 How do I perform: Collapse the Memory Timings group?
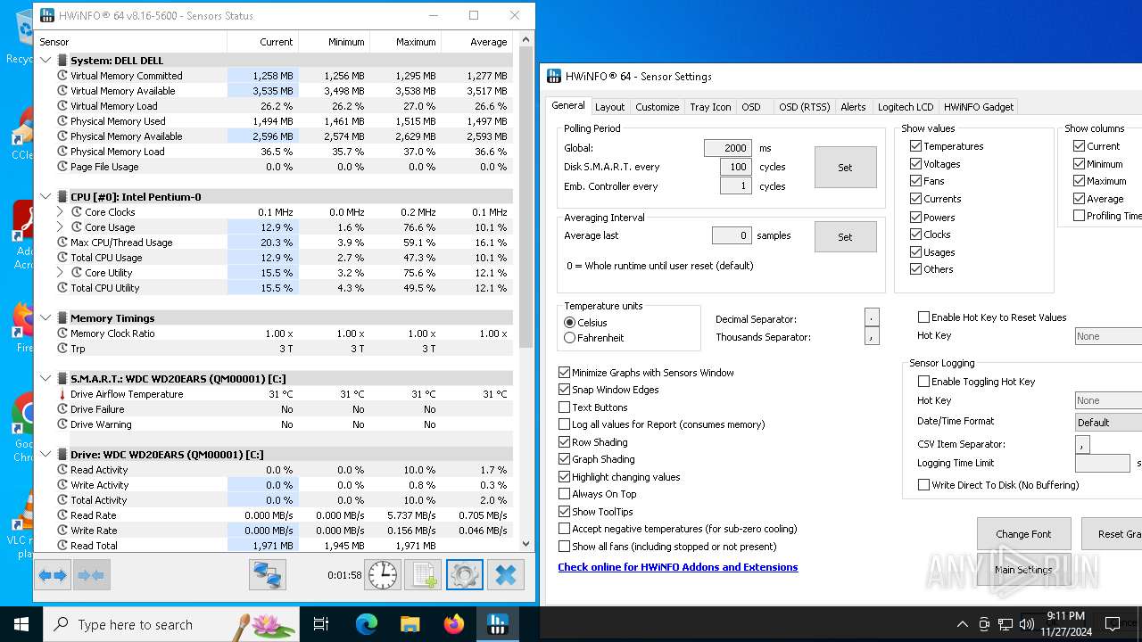point(46,318)
